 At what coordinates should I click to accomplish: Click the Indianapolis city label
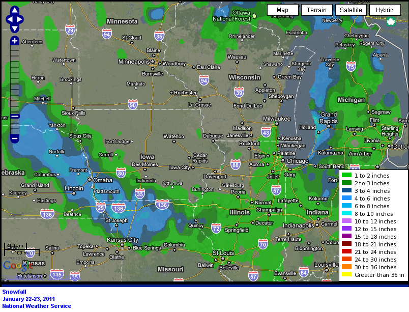[299, 225]
